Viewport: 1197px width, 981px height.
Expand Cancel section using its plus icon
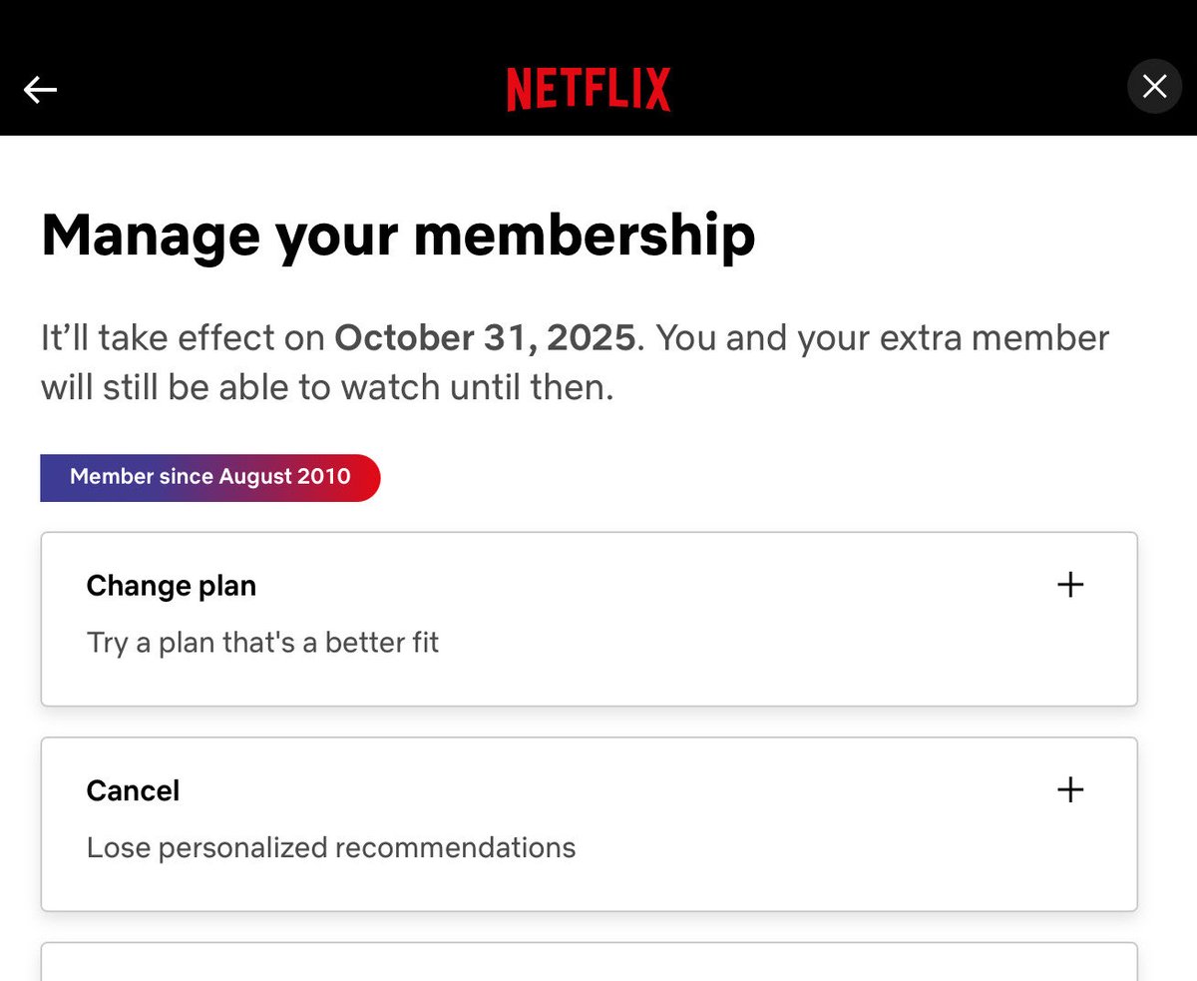point(1069,790)
